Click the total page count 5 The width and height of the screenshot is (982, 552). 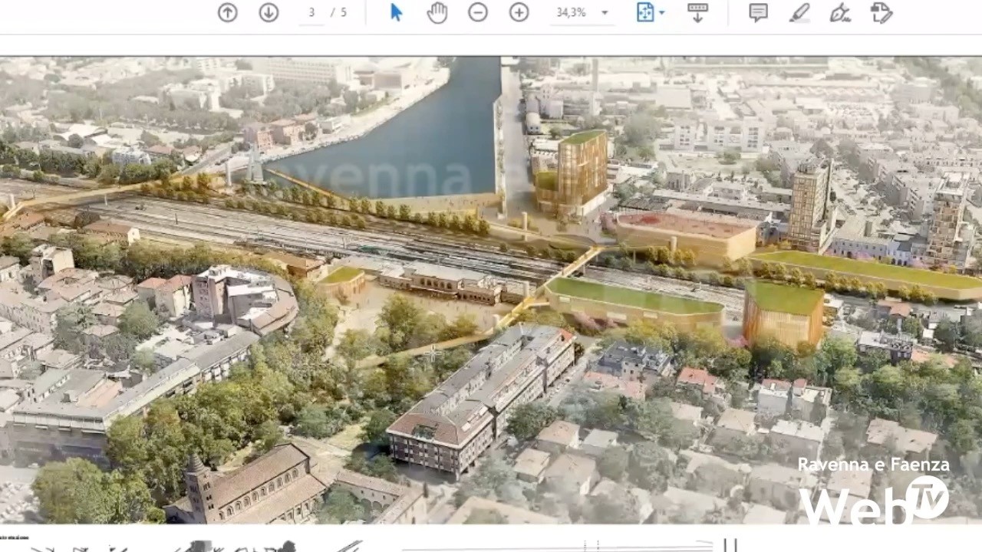pos(344,12)
